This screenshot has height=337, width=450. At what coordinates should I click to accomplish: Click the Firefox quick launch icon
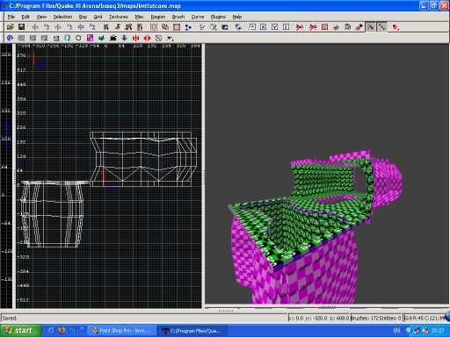pos(62,331)
